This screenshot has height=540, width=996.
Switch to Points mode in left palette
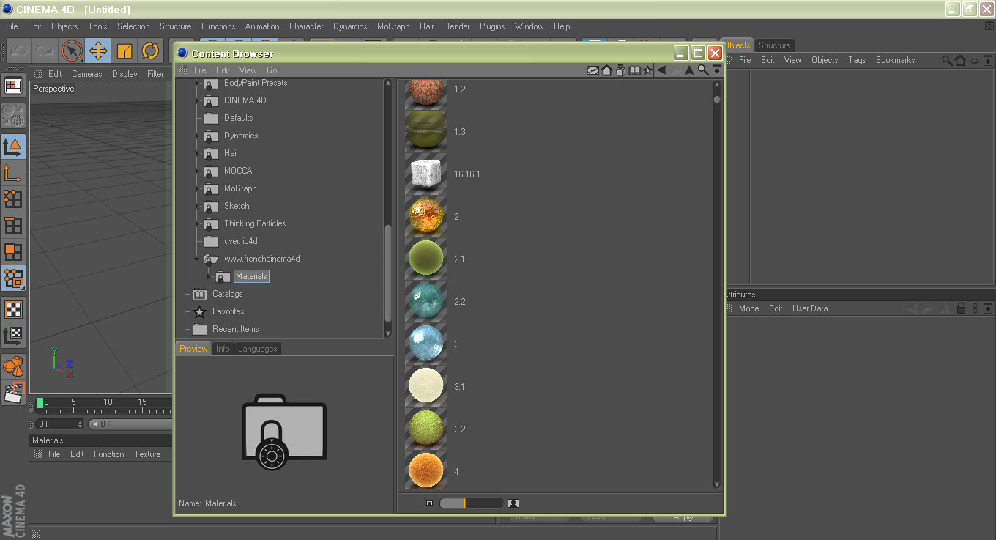tap(12, 199)
